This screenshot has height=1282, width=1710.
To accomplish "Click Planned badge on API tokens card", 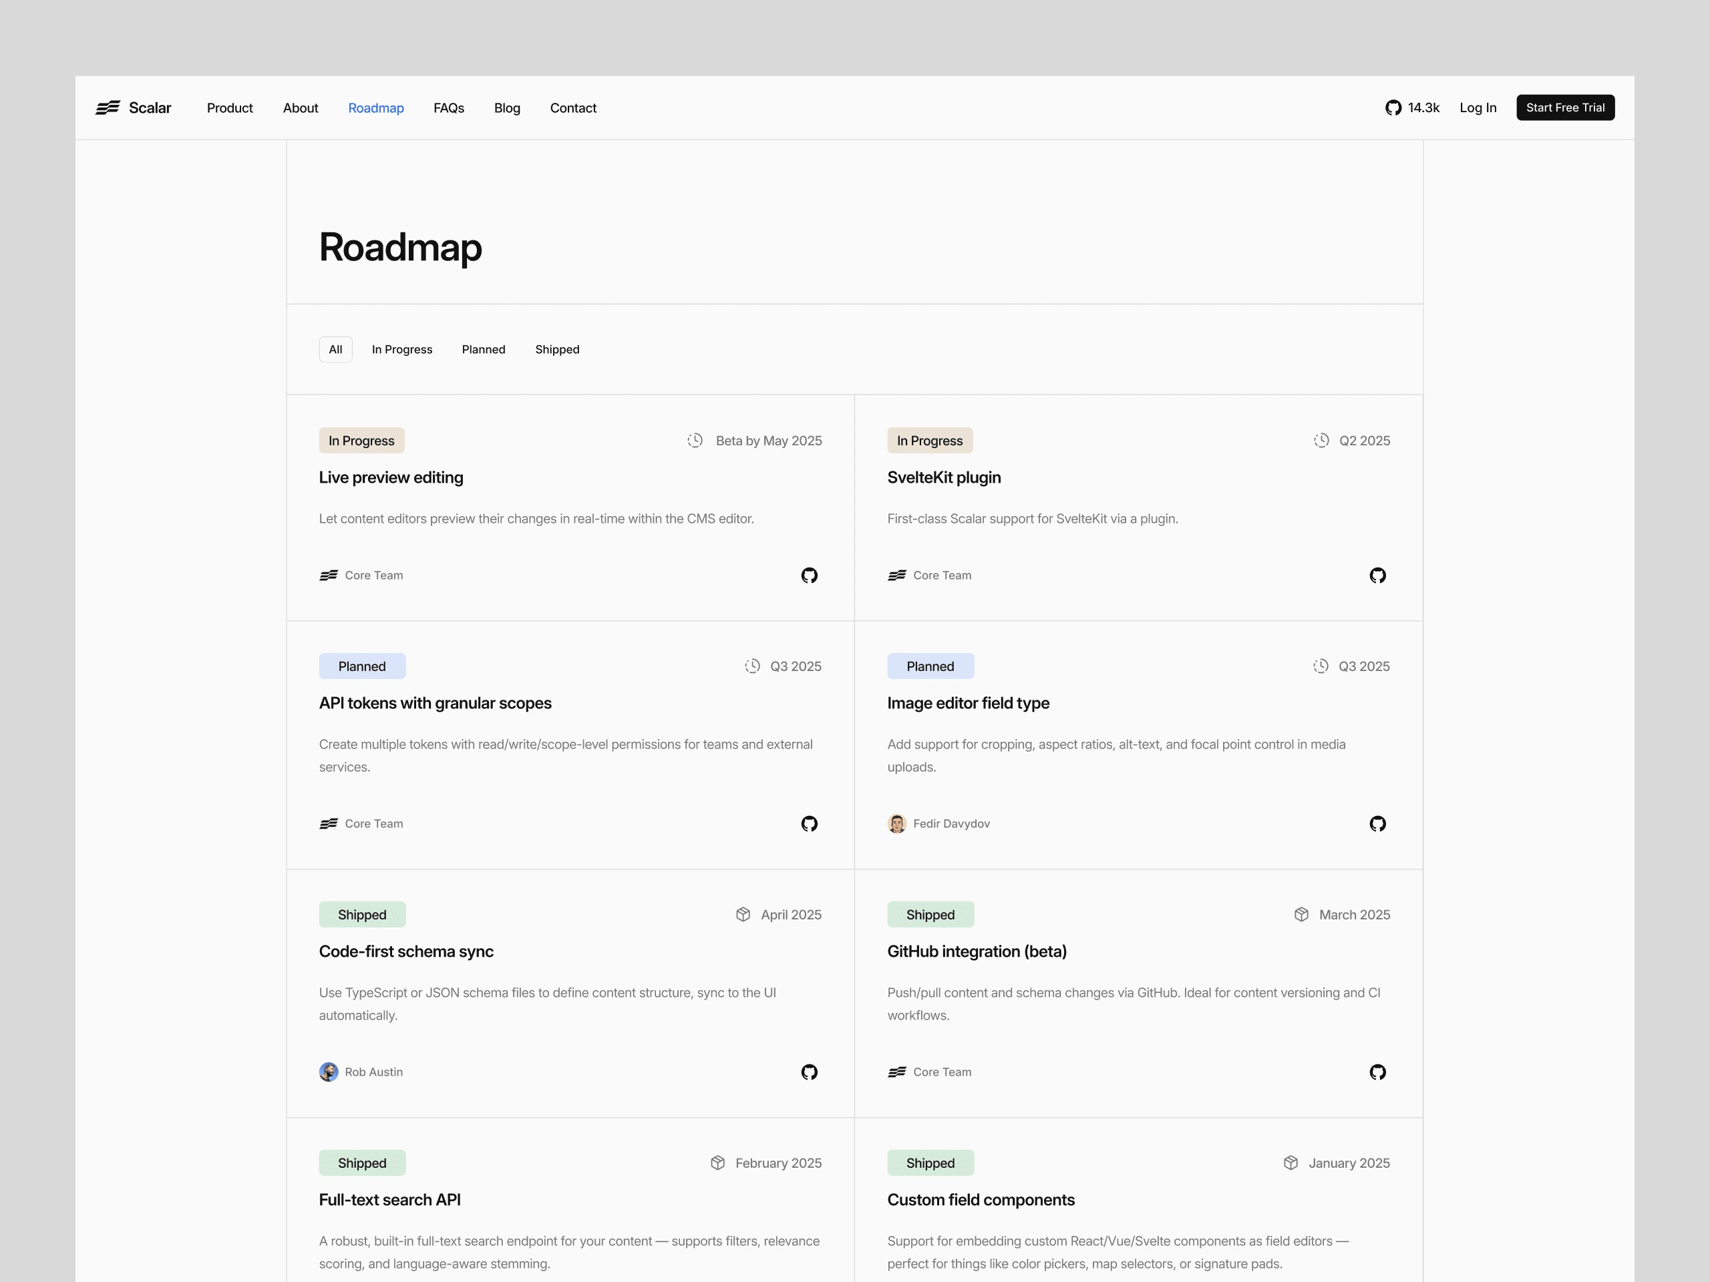I will (x=362, y=666).
